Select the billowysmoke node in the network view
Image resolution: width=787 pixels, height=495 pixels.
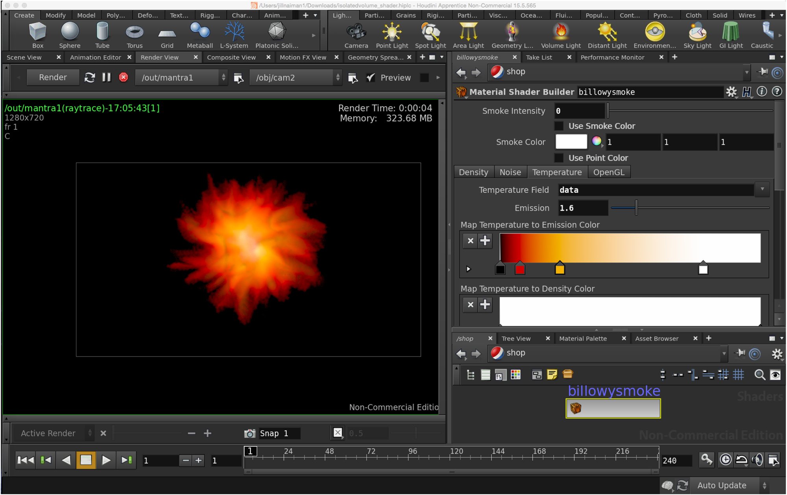tap(613, 408)
